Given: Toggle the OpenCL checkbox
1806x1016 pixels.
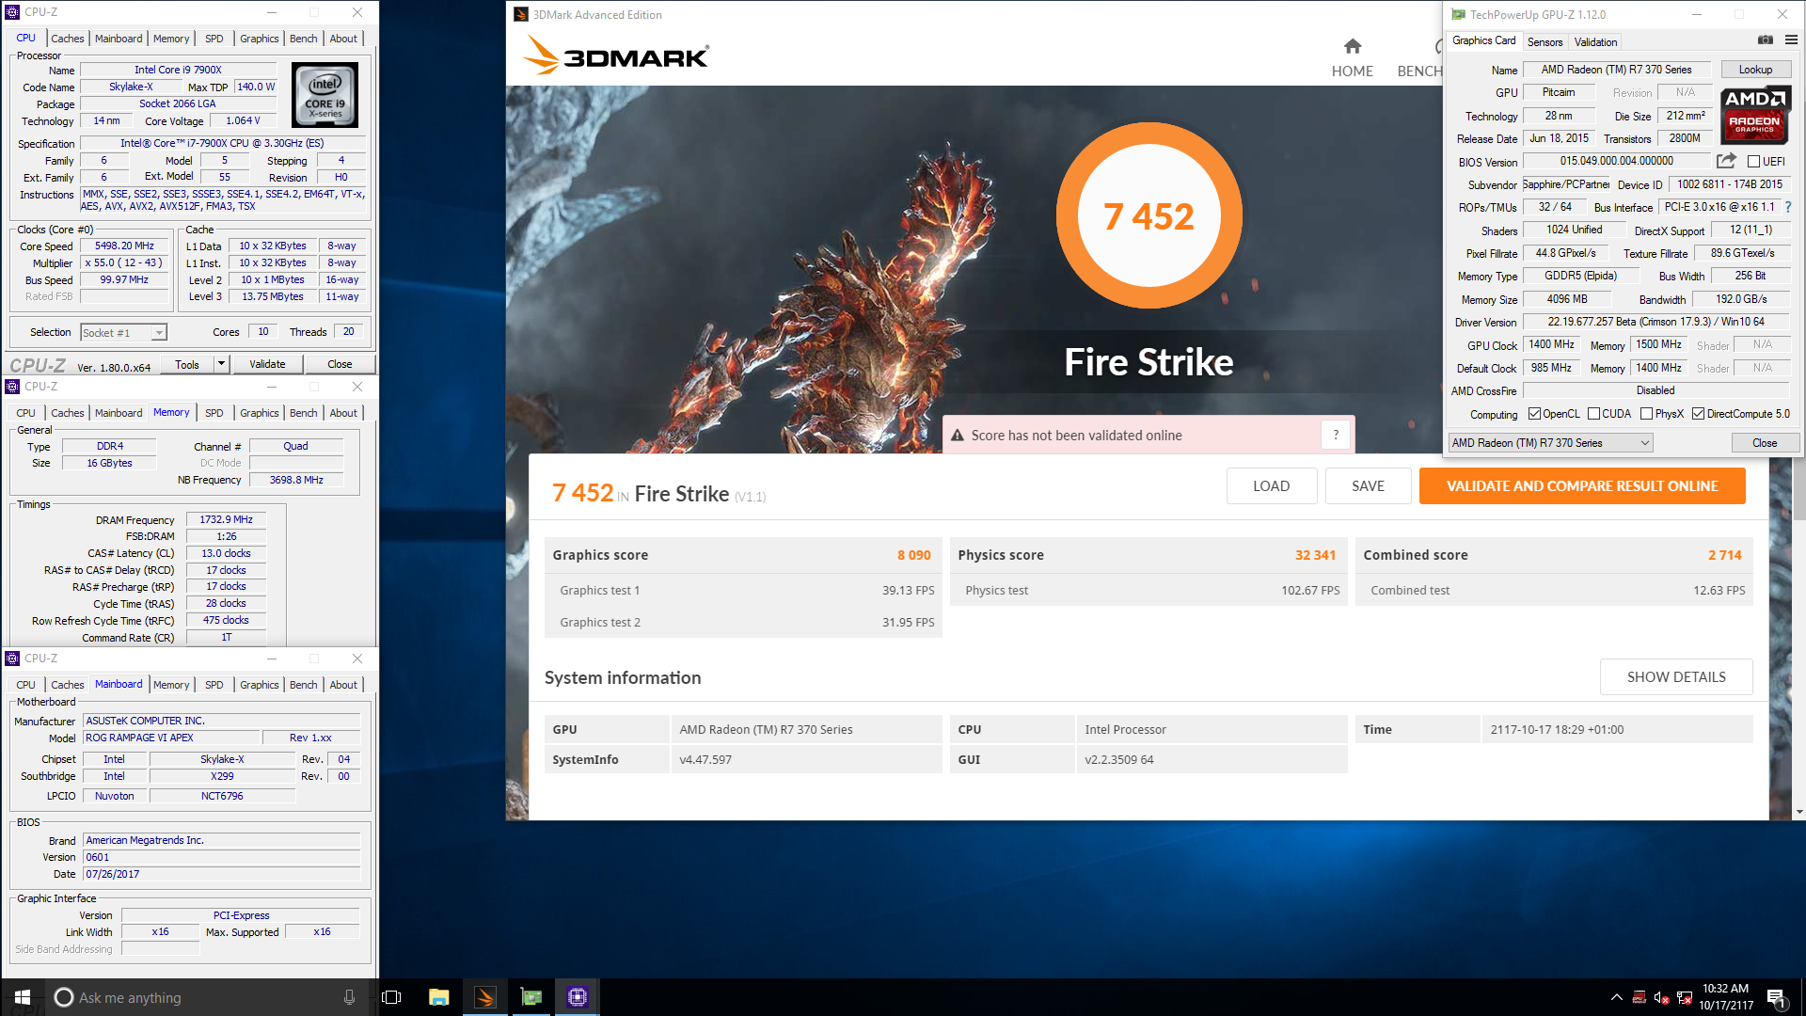Looking at the screenshot, I should 1534,414.
